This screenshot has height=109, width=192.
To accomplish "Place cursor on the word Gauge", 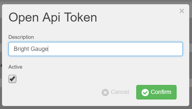I will (x=39, y=49).
